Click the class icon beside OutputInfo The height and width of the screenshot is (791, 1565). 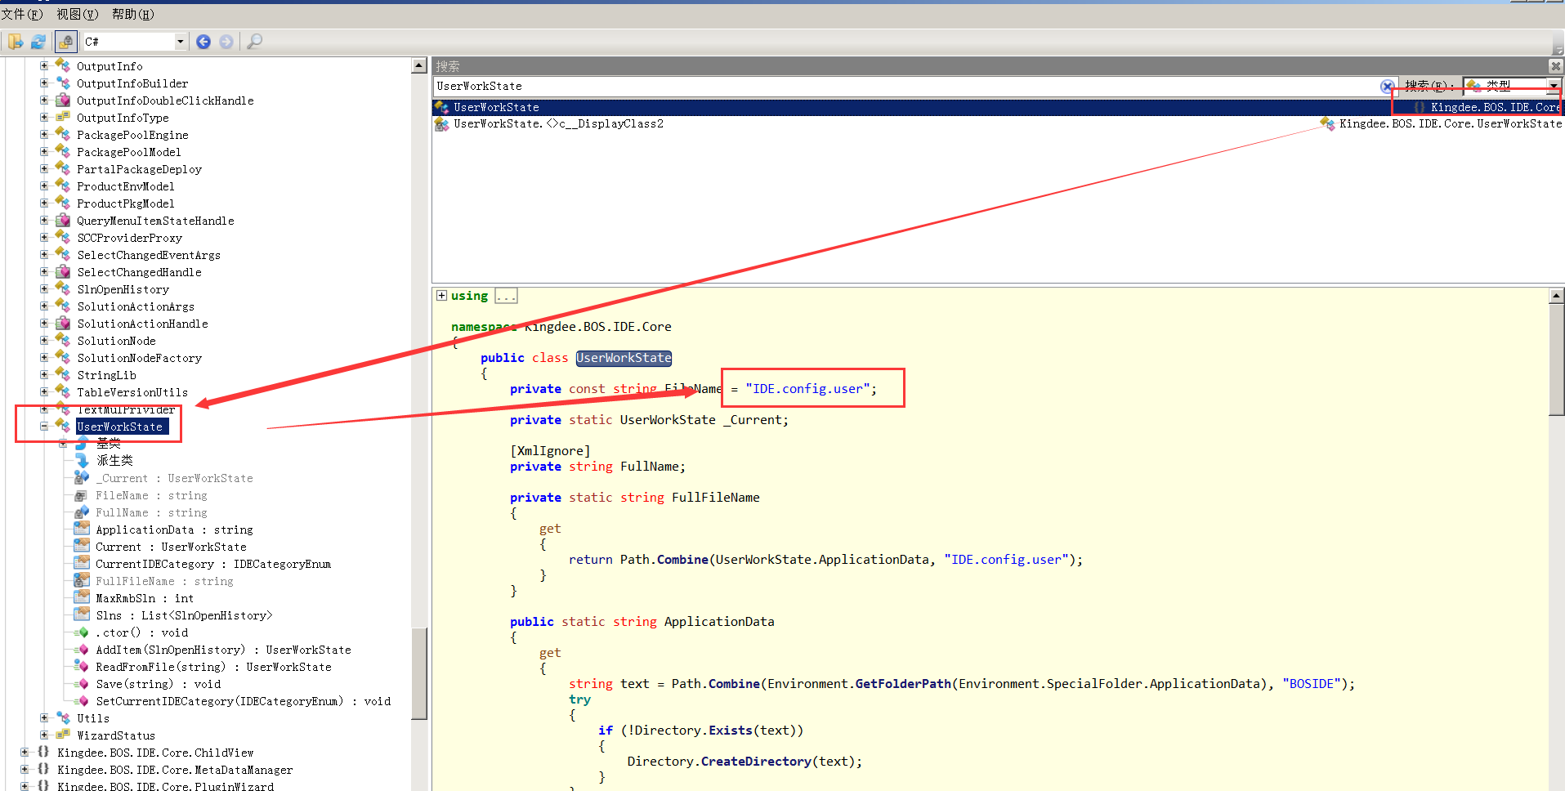pos(63,65)
